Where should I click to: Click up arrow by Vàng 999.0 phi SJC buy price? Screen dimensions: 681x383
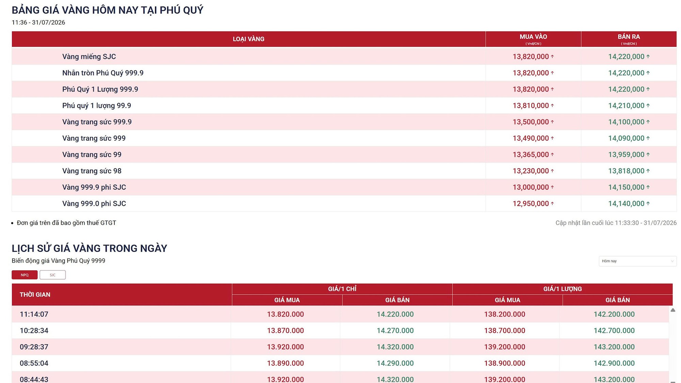(552, 203)
